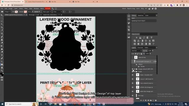The image size is (189, 106).
Task: Open the Opacity slider dropdown arrow
Action: (153, 51)
